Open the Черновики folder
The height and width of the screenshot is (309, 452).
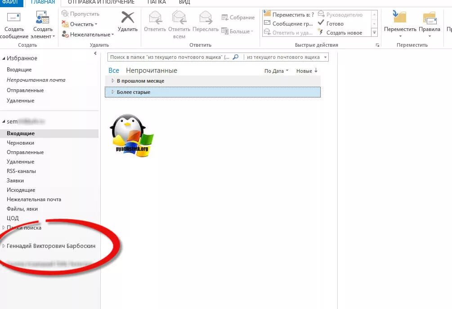click(21, 143)
